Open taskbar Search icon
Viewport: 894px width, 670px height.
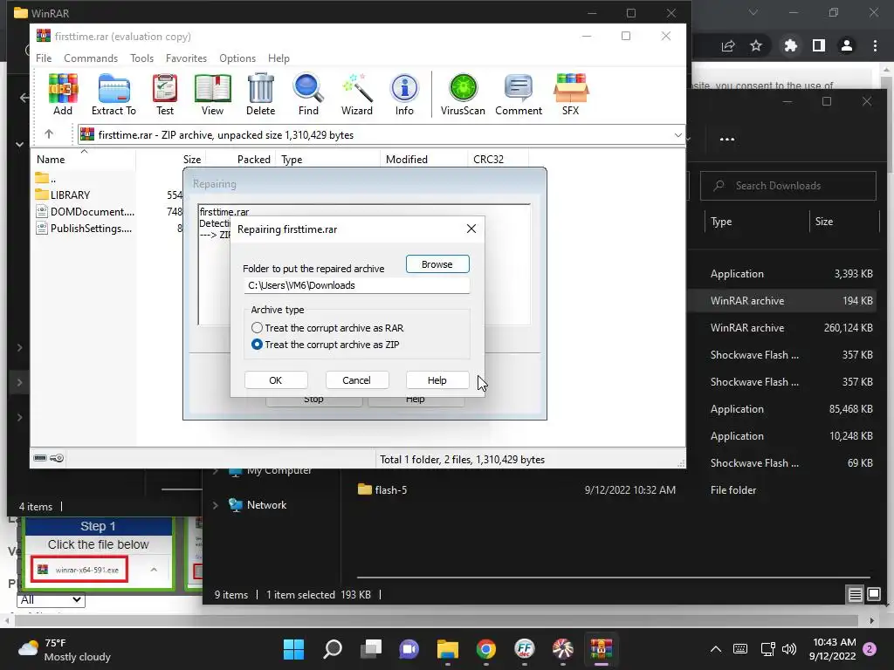coord(333,649)
